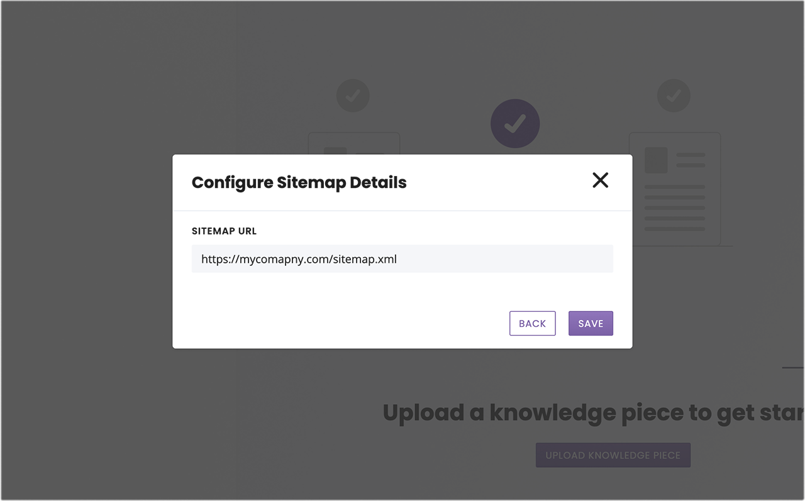
Task: Click the dimmed backdrop left of dialog
Action: click(86, 251)
